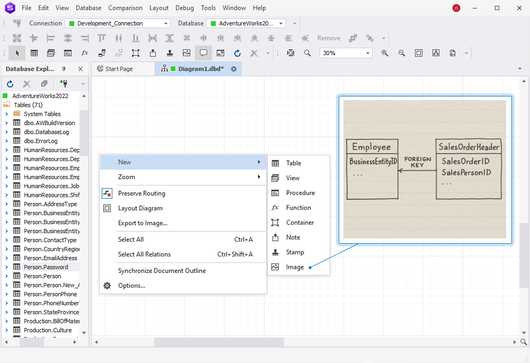This screenshot has width=530, height=363.
Task: Click the Refresh arrow in Database Explorer
Action: pos(10,84)
